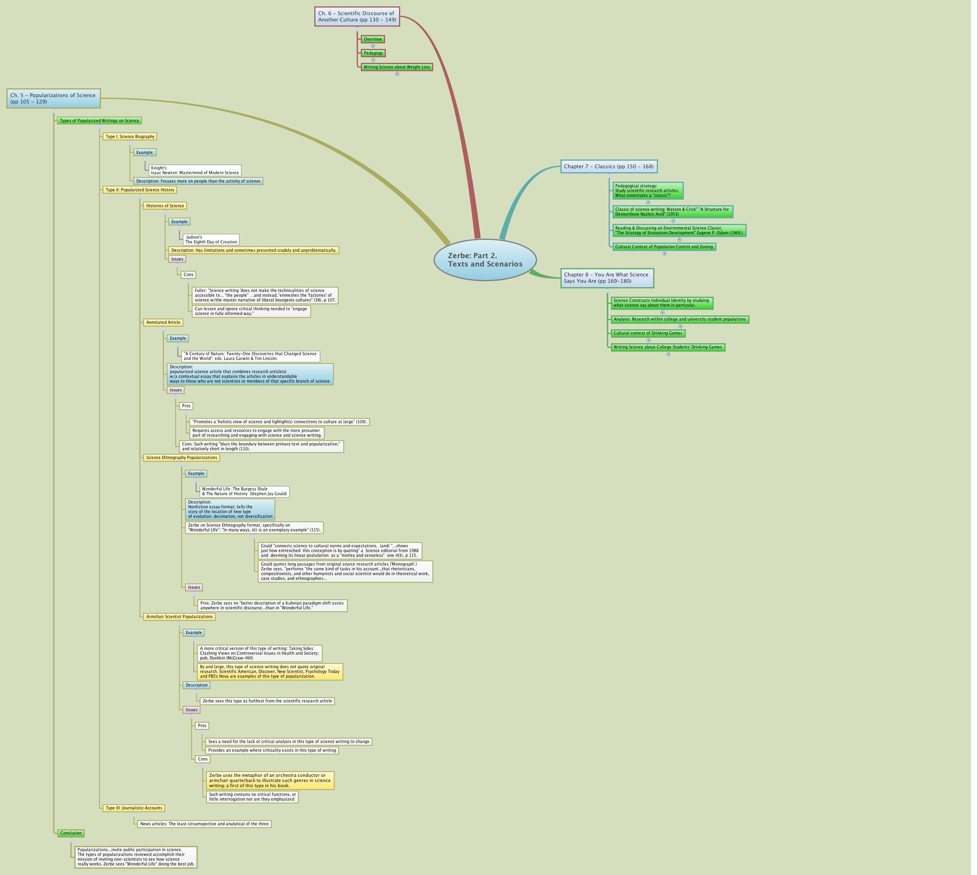Expand Writing Science about College Students' Drinking Games
Viewport: 977px width, 875px height.
[x=668, y=354]
